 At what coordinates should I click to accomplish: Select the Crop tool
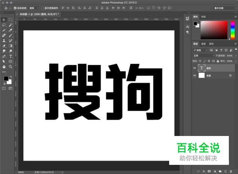(x=4, y=30)
